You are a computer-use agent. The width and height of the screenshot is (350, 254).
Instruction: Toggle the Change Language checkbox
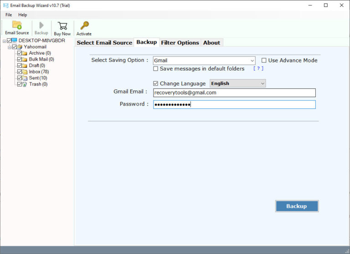(x=155, y=83)
